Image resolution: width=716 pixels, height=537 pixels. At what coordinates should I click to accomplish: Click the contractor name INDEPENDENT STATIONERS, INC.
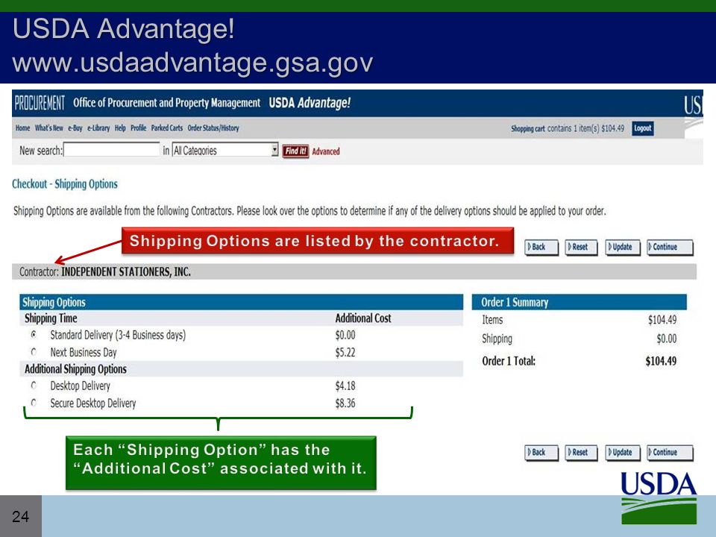(x=126, y=271)
